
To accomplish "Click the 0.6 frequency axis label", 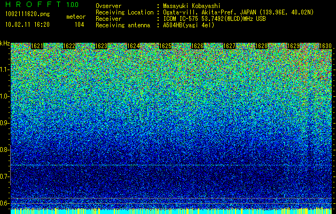I will [4, 203].
